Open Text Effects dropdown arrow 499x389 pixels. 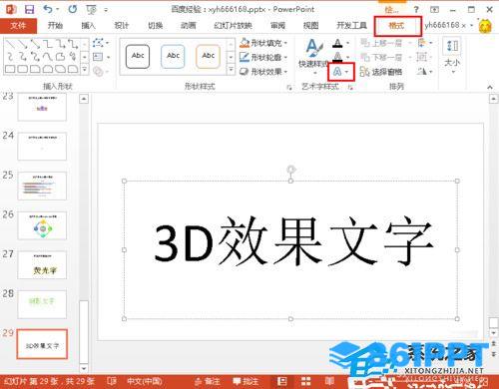point(347,72)
